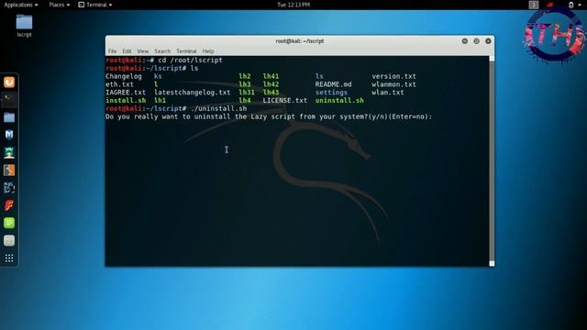Open the Terminal icon in the dock

[9, 100]
